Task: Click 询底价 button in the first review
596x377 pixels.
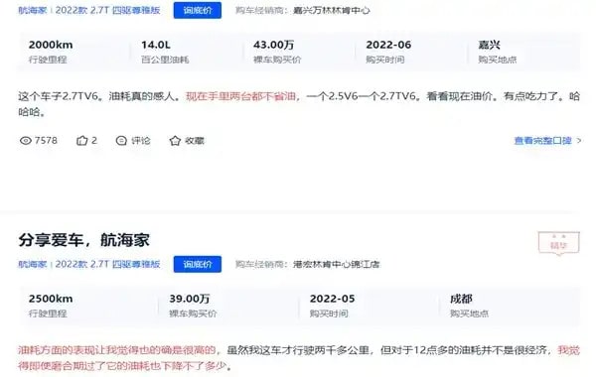Action: tap(198, 10)
